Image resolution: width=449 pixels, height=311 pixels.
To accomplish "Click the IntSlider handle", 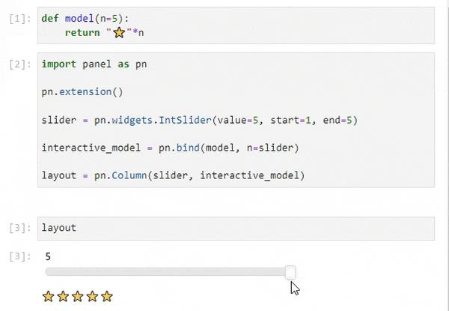I will point(290,272).
